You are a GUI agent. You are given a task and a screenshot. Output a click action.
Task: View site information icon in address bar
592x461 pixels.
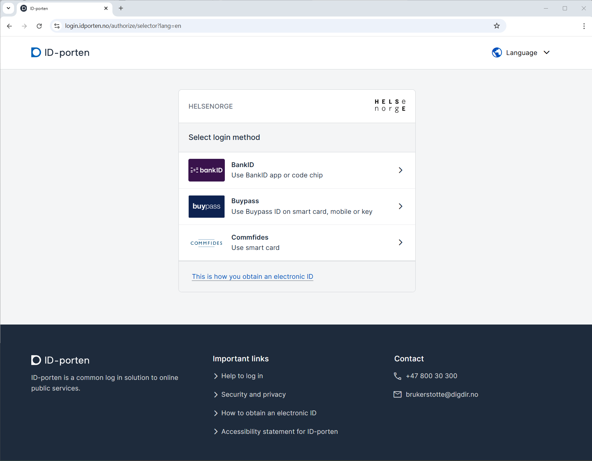click(x=57, y=26)
